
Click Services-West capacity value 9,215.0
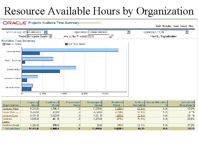click(x=34, y=109)
